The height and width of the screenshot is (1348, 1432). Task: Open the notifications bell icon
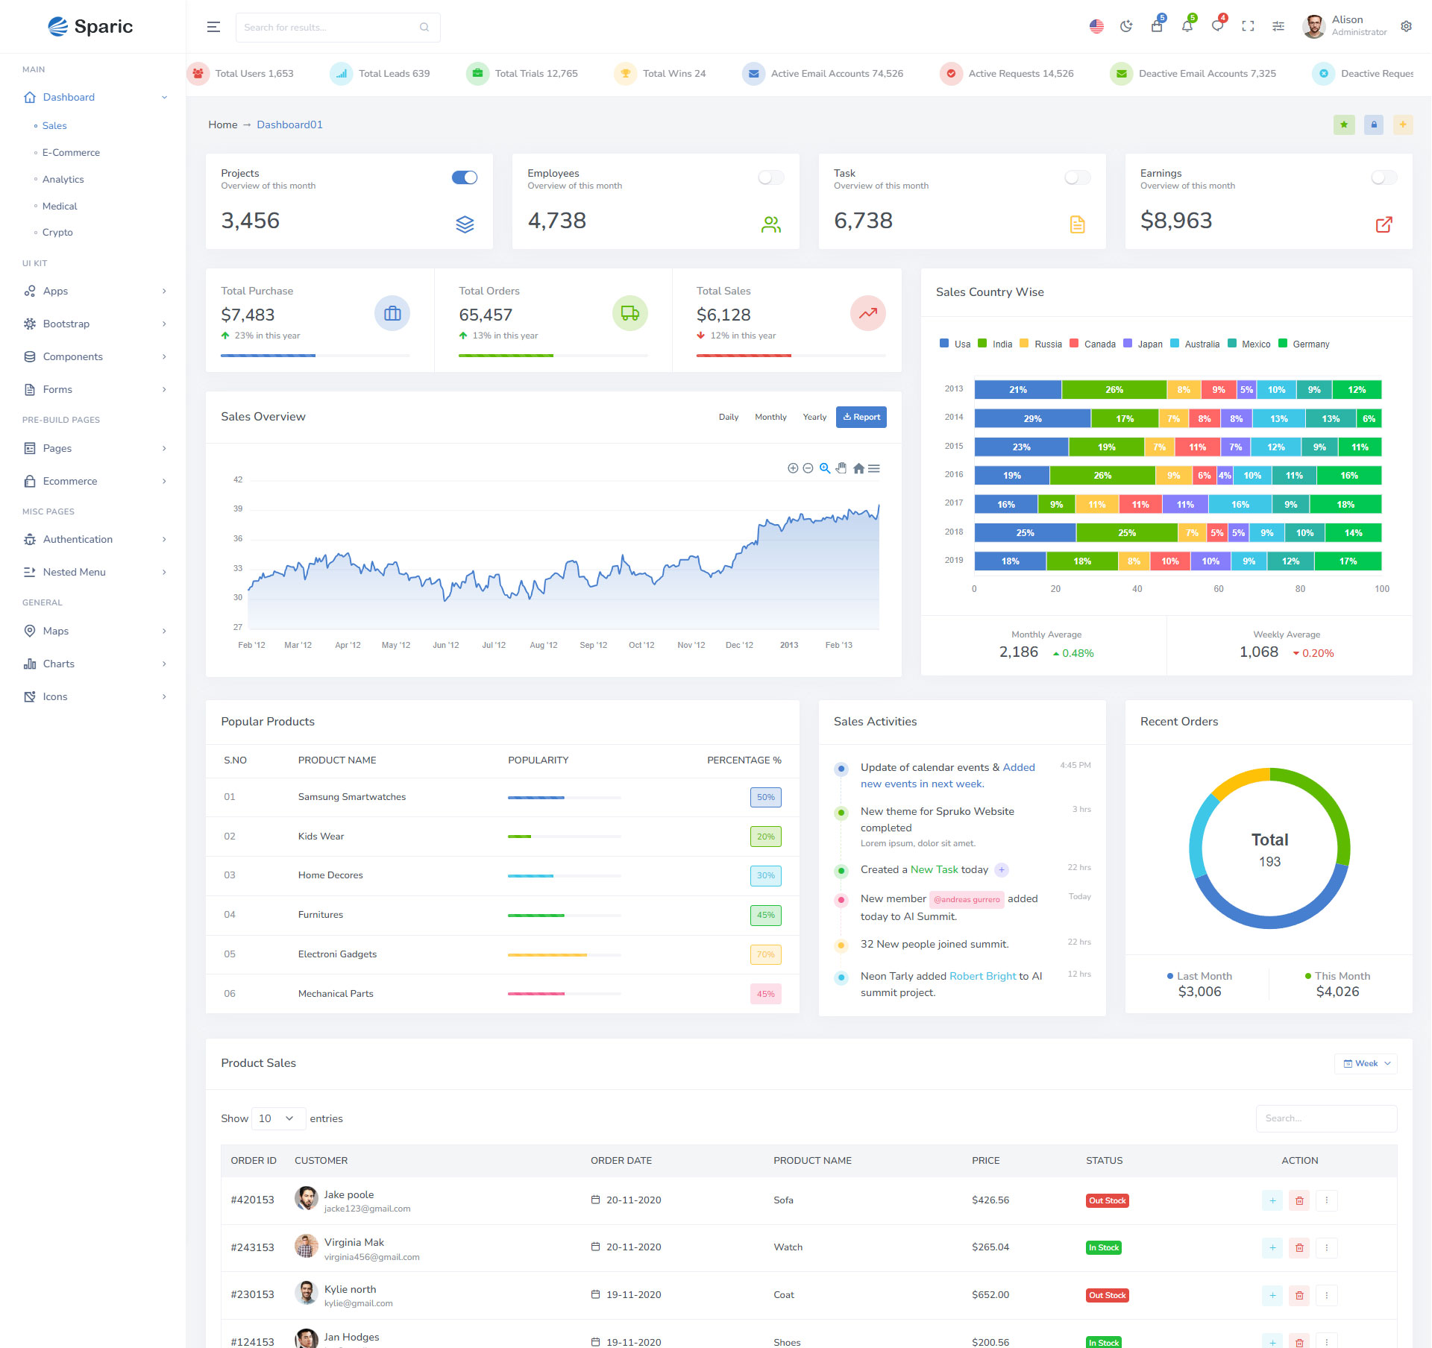[x=1187, y=27]
